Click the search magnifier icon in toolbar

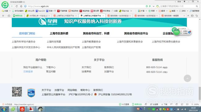coord(197,6)
